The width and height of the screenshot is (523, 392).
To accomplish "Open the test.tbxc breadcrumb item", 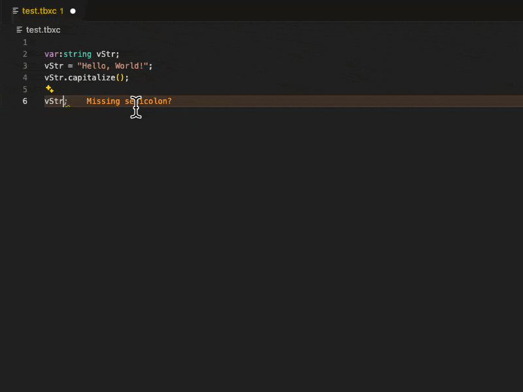I will coord(43,30).
